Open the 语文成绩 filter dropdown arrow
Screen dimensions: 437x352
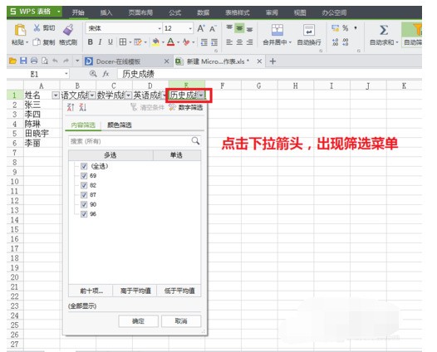[92, 95]
